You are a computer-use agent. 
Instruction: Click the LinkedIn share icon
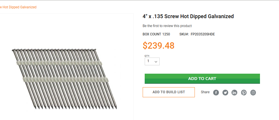coord(234,93)
